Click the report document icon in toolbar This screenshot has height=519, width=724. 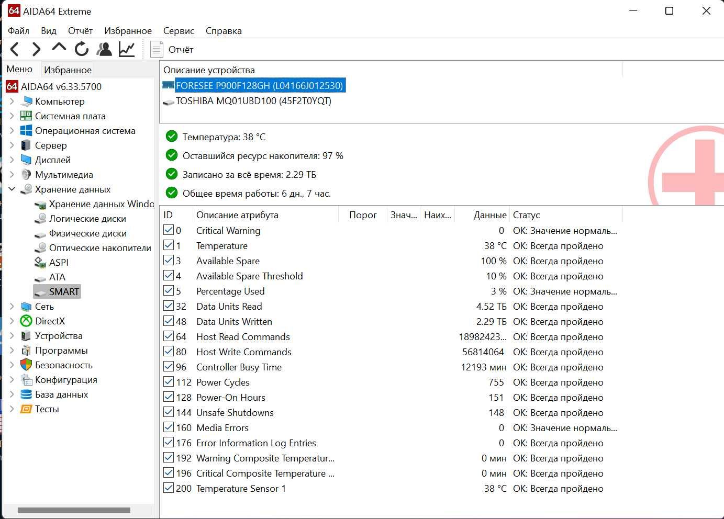[x=157, y=49]
